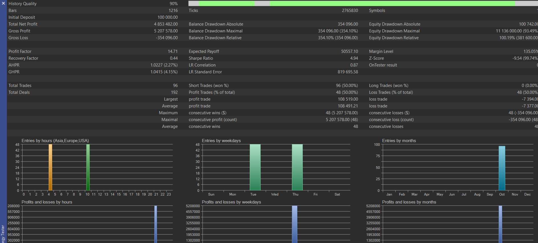Click the blue bar in Profits and losses by hours
This screenshot has height=243, width=538.
click(x=156, y=224)
